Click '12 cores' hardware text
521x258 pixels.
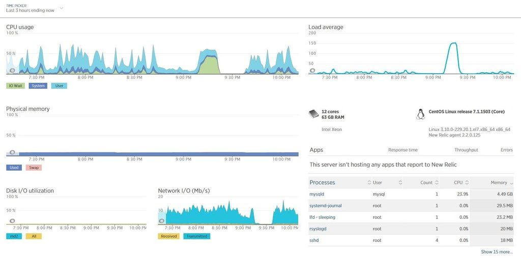(330, 112)
